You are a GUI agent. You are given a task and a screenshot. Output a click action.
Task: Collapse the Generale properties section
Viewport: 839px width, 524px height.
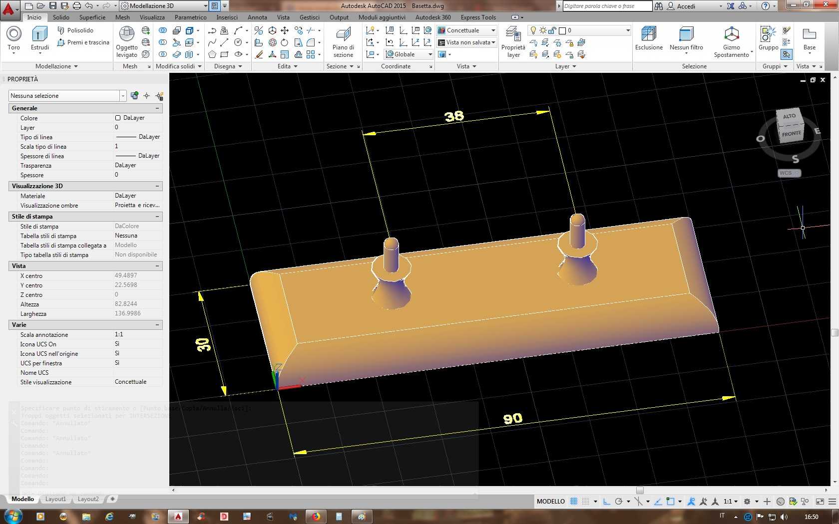coord(157,108)
